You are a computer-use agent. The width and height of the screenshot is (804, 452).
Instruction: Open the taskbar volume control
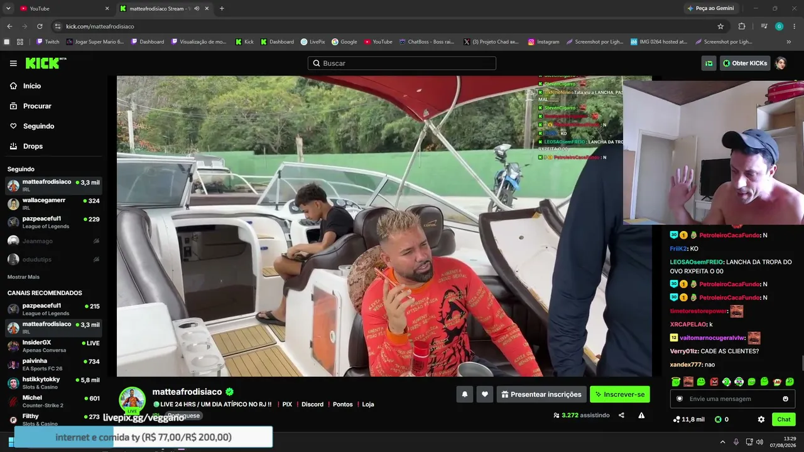[759, 442]
